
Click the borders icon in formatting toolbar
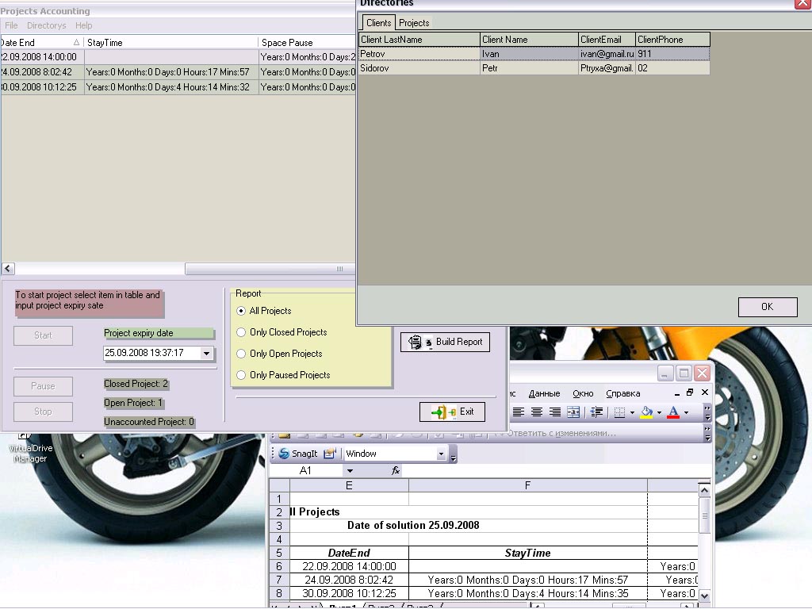click(619, 412)
